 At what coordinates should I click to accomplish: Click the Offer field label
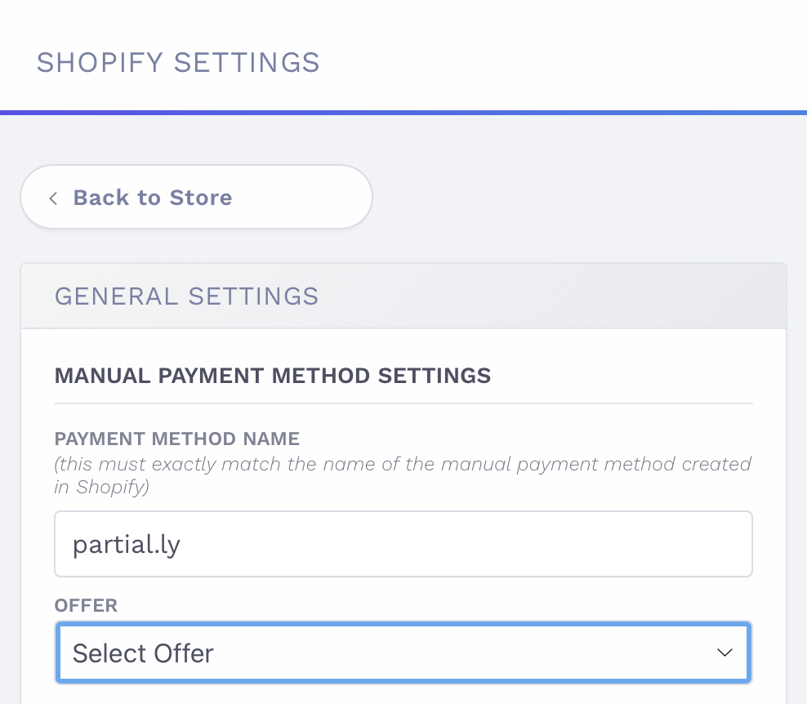[86, 605]
